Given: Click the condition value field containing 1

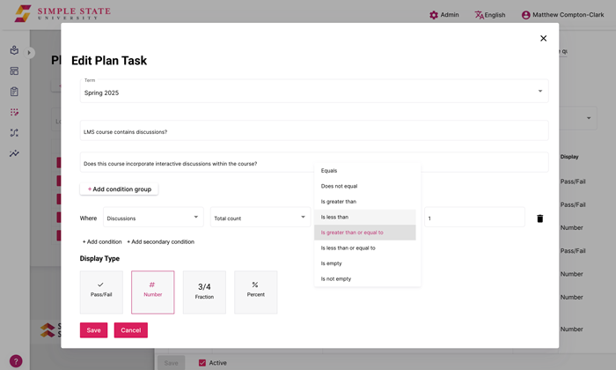Looking at the screenshot, I should [474, 217].
